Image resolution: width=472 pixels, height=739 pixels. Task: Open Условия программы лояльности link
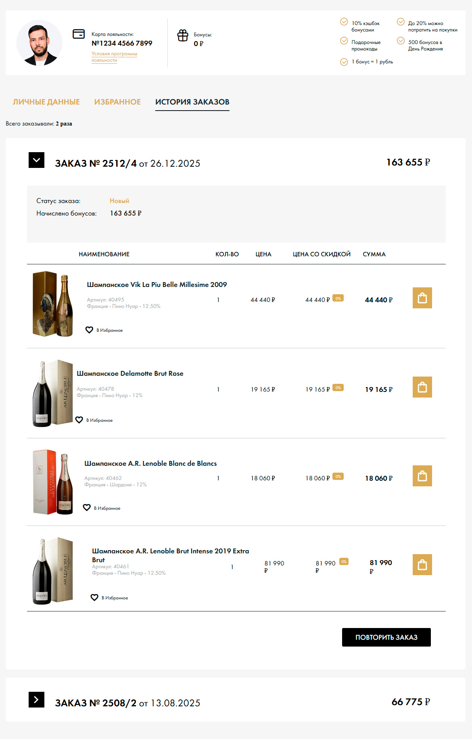click(x=114, y=57)
